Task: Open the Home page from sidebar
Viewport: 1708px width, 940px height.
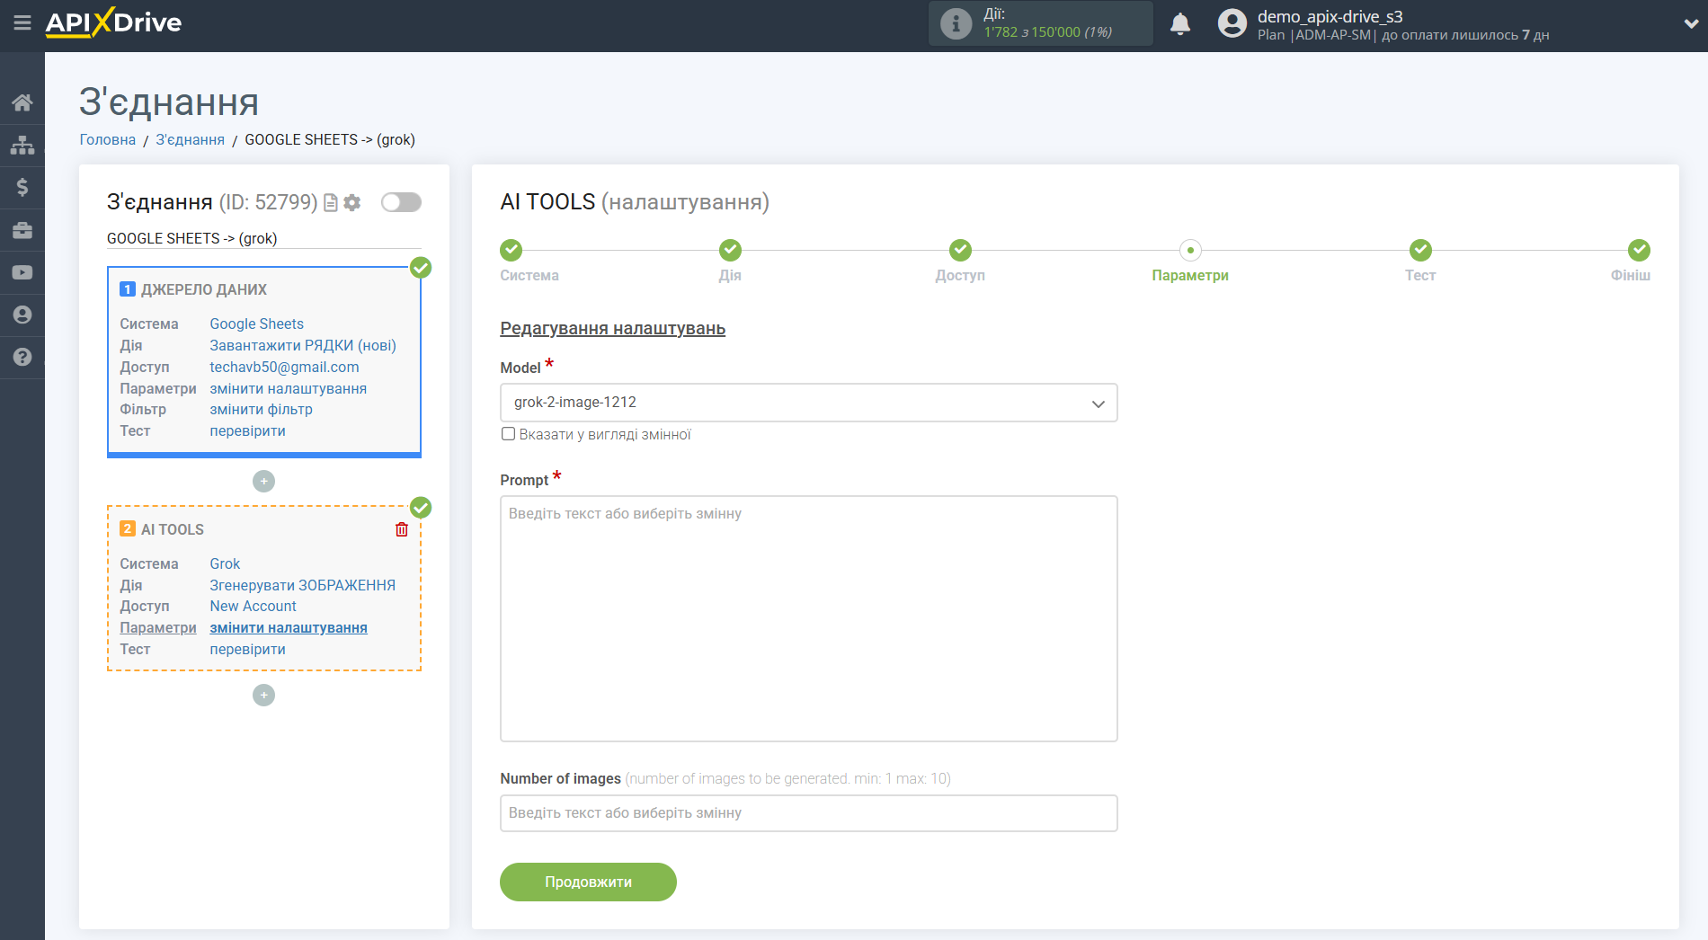Action: coord(22,102)
